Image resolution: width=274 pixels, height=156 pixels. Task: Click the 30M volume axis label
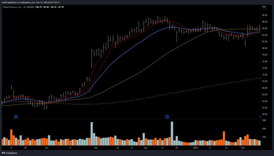[264, 120]
